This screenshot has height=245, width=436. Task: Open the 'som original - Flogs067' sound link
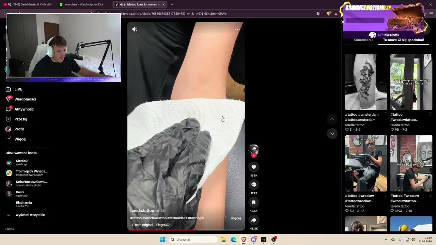(152, 225)
